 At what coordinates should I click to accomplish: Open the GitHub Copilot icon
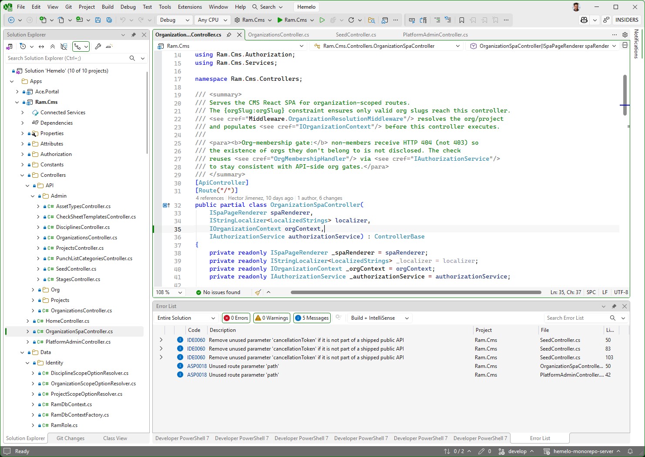point(584,20)
